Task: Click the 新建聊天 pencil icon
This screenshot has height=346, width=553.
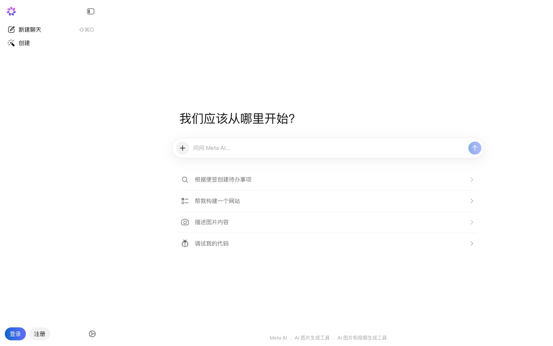Action: click(11, 30)
